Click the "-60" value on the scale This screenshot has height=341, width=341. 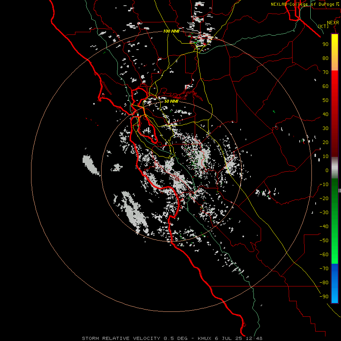click(x=324, y=255)
